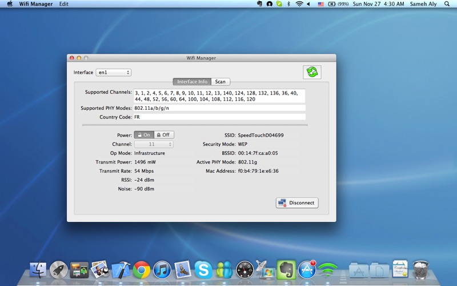Open the Sameh Aly user menu

tap(422, 4)
